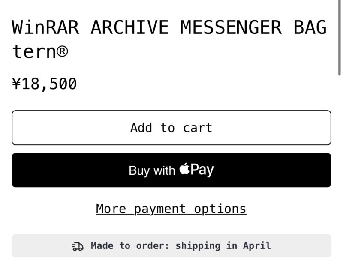Click the page's vertical scrollbar thumb
Viewport: 343px width, 272px height.
pyautogui.click(x=339, y=38)
